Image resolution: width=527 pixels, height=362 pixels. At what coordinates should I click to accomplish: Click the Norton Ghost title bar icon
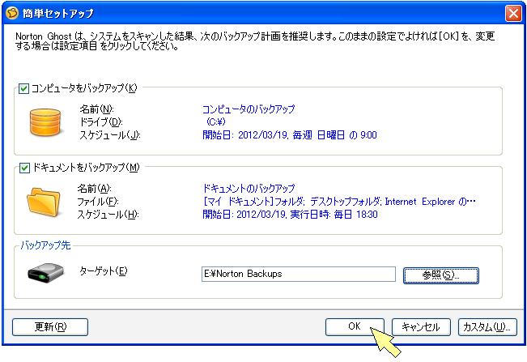click(x=12, y=13)
